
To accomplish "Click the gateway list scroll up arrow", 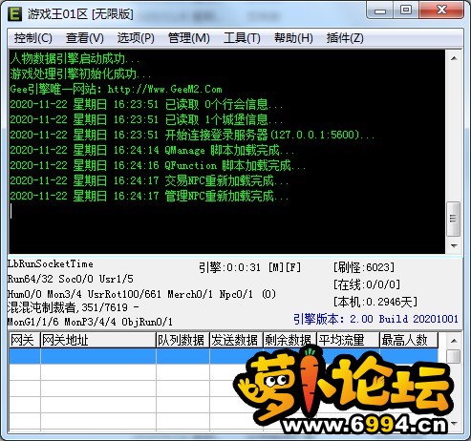I will point(454,341).
